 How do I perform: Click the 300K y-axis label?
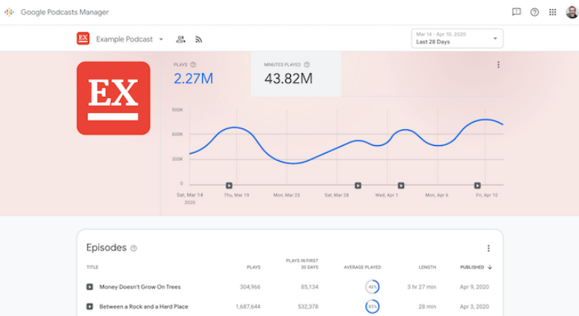(177, 159)
